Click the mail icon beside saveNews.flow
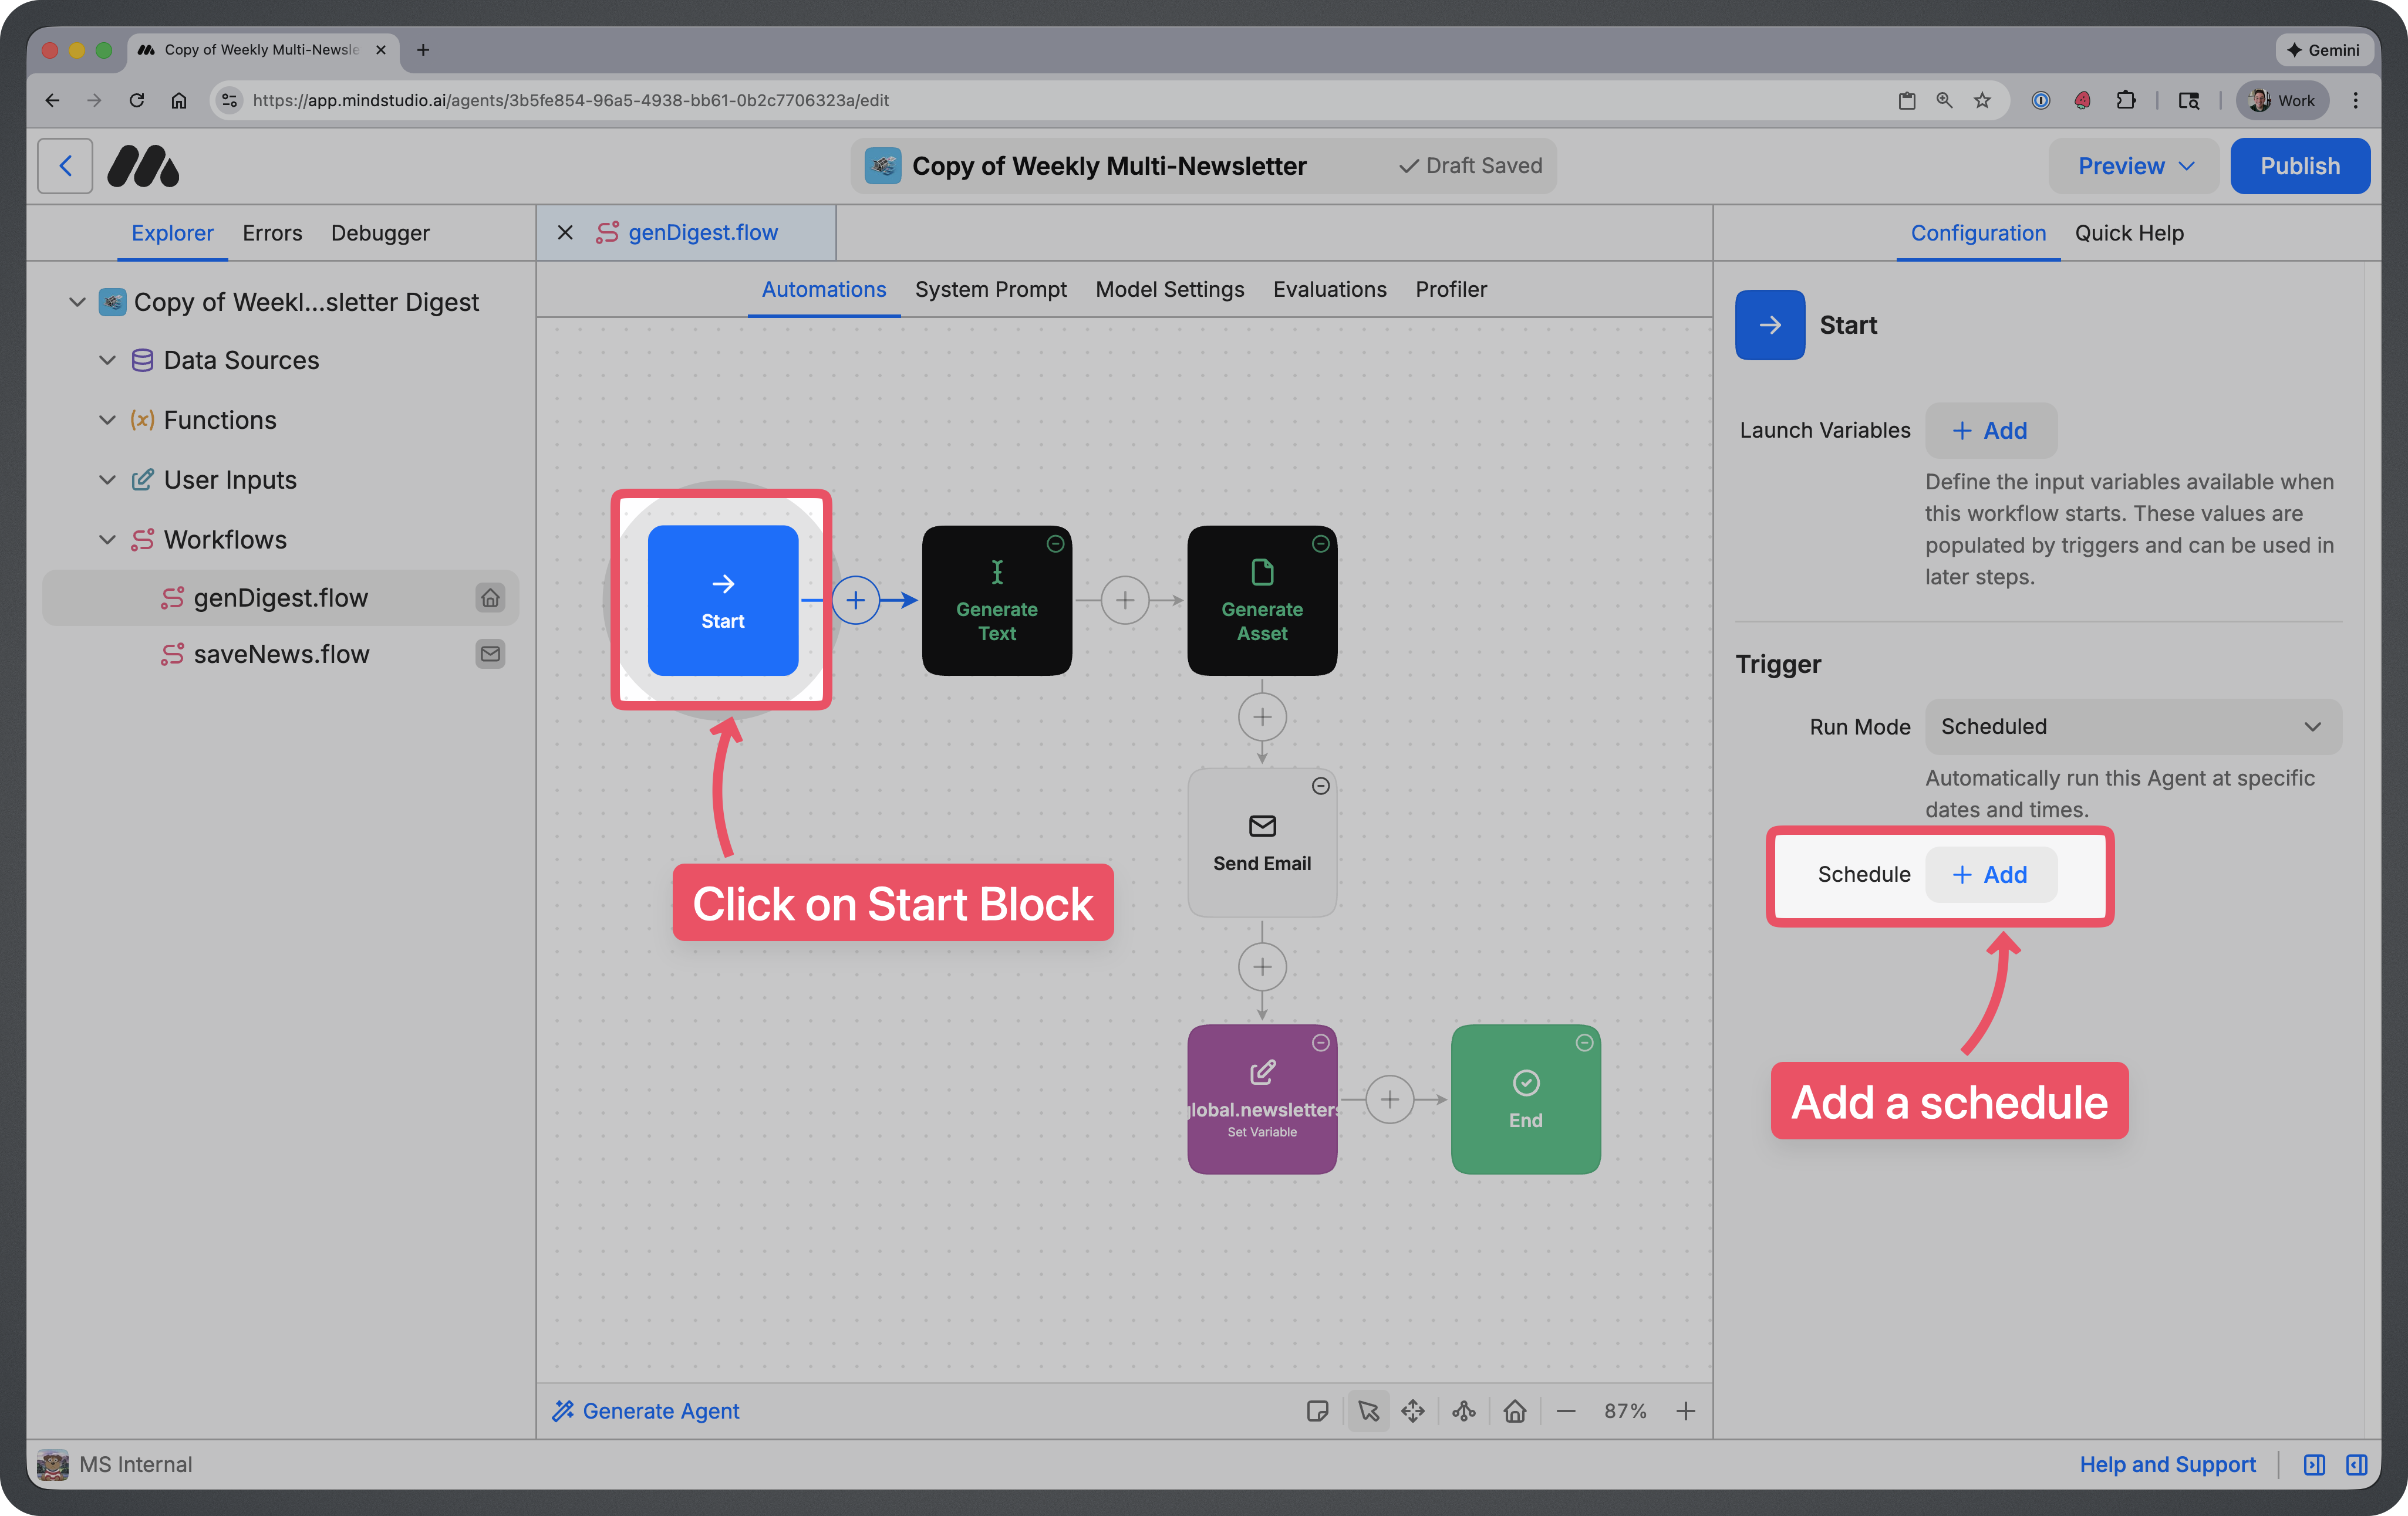 click(490, 654)
